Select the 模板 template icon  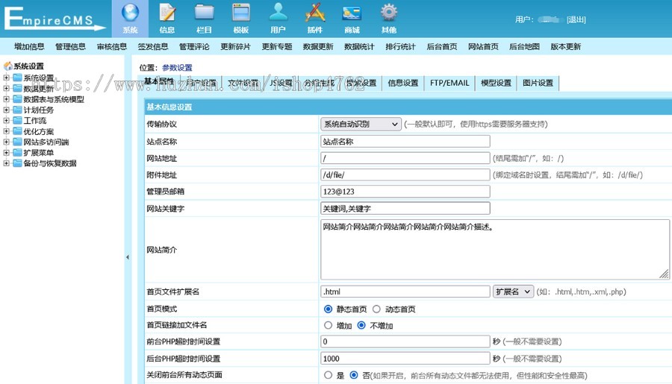240,13
